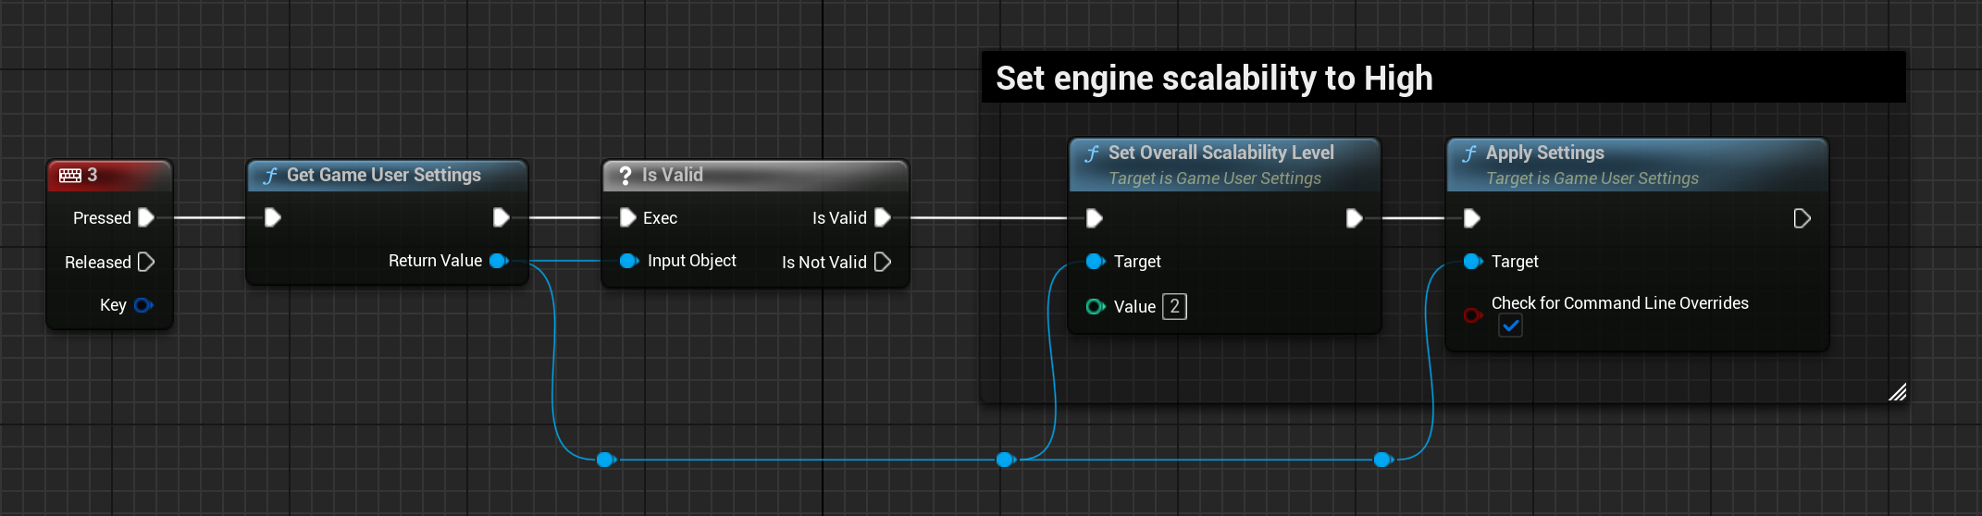1982x516 pixels.
Task: Click the question mark icon on Is Valid node
Action: 626,176
